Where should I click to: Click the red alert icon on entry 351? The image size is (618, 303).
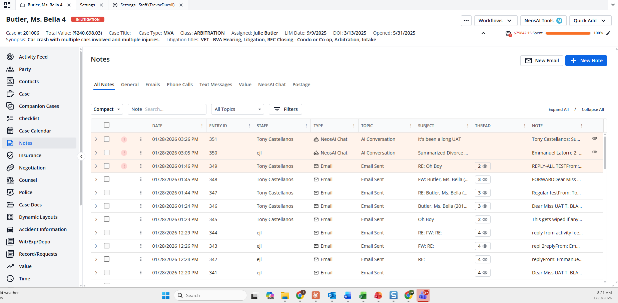pyautogui.click(x=124, y=140)
